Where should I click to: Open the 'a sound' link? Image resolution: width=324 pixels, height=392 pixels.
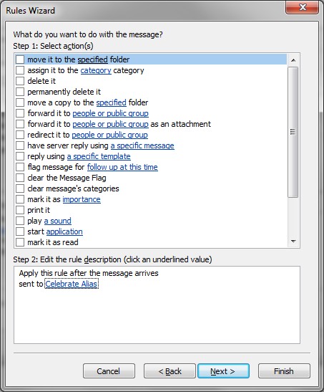click(58, 221)
